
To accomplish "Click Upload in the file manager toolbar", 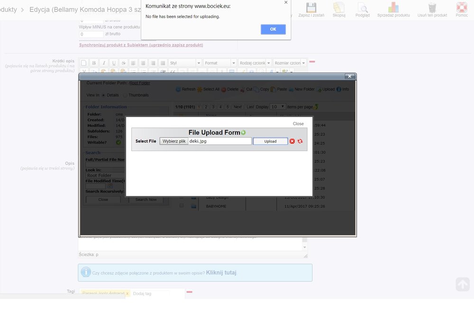I will pos(326,90).
